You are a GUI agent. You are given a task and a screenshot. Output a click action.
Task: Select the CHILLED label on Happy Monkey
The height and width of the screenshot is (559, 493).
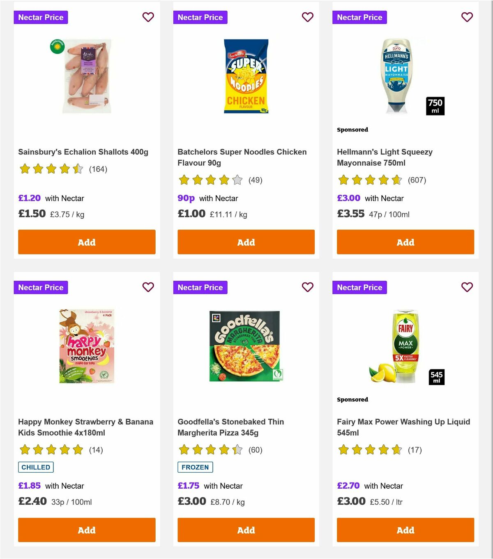click(x=36, y=467)
